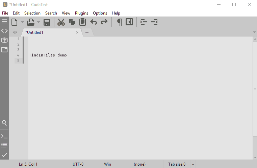Click line number 5 in gutter
The height and width of the screenshot is (168, 257).
18,61
